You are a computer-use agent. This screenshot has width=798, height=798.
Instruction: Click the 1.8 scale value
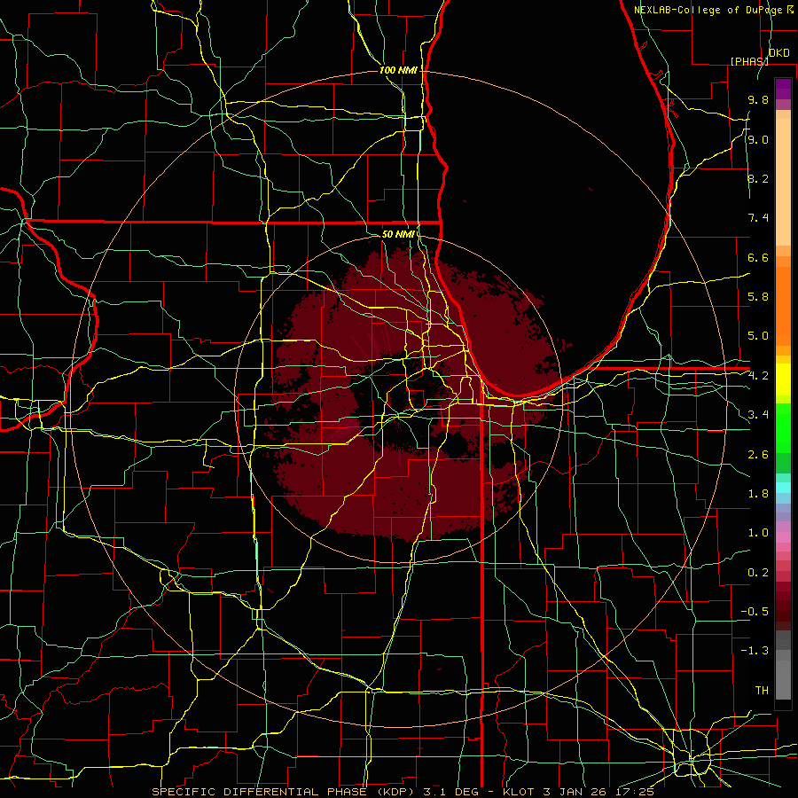(758, 494)
